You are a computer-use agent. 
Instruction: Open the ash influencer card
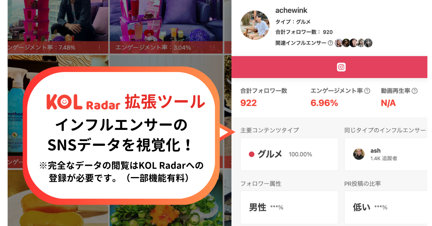[386, 154]
